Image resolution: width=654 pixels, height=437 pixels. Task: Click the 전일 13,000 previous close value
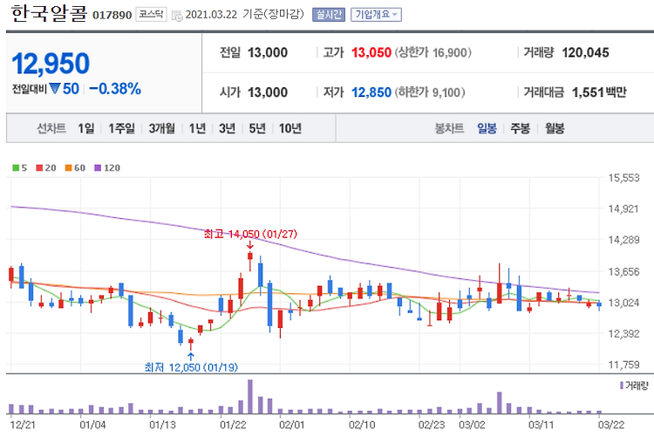(268, 52)
